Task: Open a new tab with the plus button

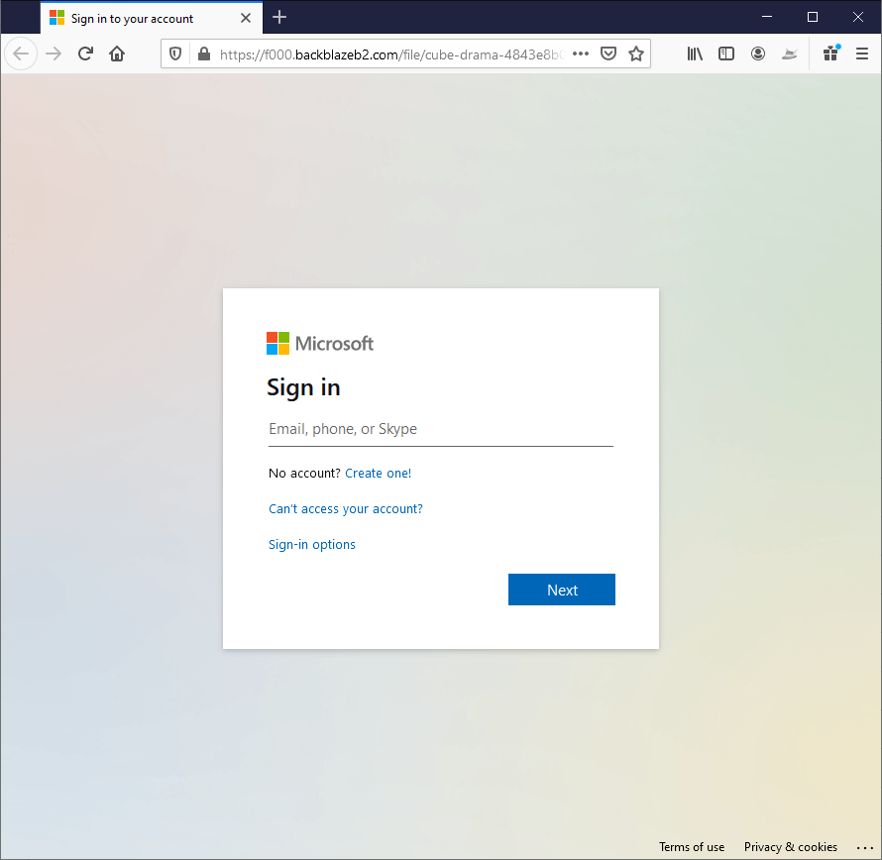Action: tap(279, 18)
